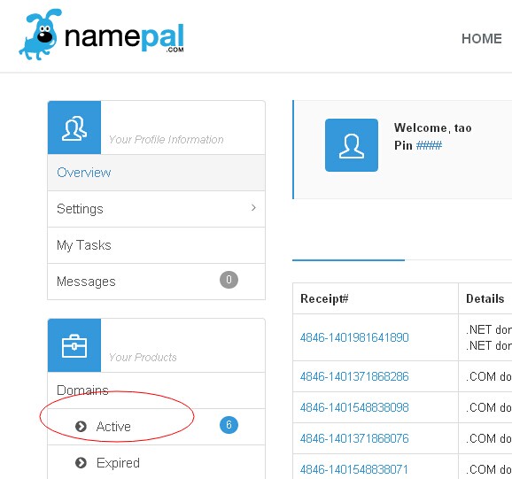Open receipt 4846-1401548838098
Screen dimensions: 512x479
(354, 407)
